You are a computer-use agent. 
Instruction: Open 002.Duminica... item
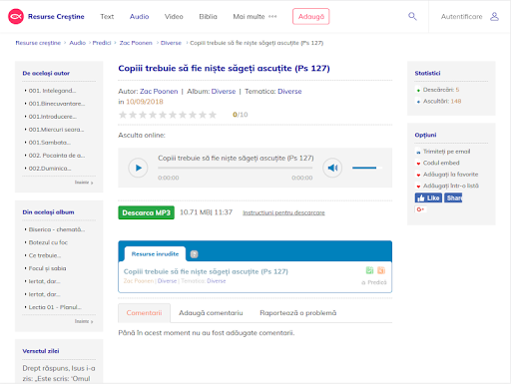point(50,169)
